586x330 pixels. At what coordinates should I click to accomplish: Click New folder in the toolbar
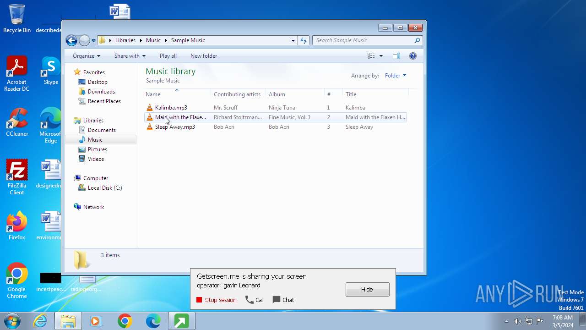204,56
